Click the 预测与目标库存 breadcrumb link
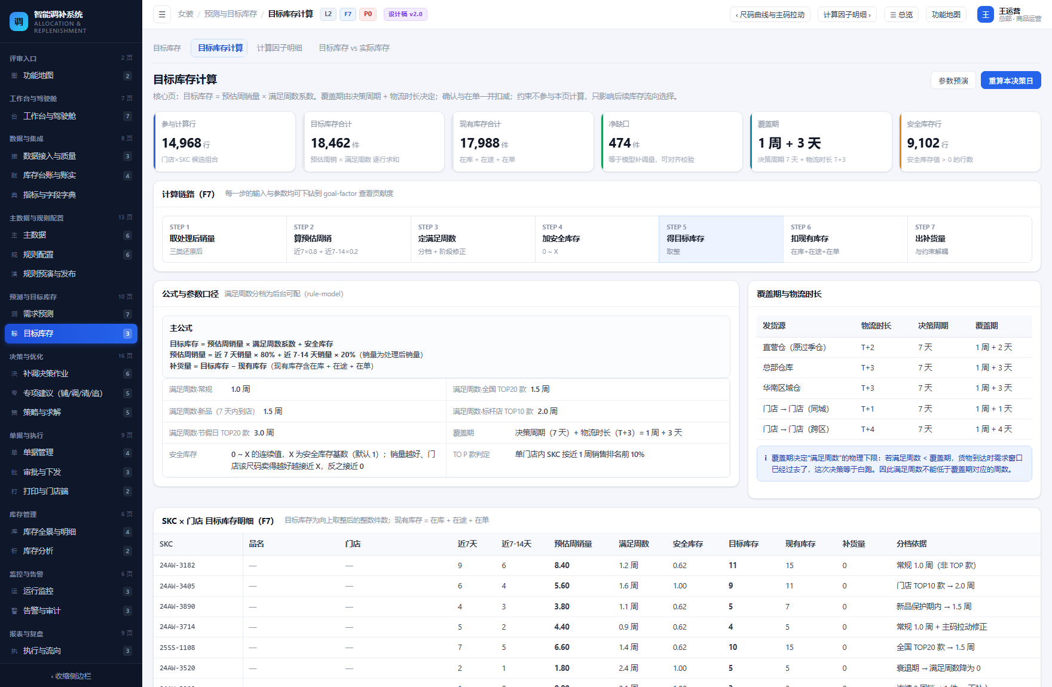The width and height of the screenshot is (1052, 687). tap(231, 14)
